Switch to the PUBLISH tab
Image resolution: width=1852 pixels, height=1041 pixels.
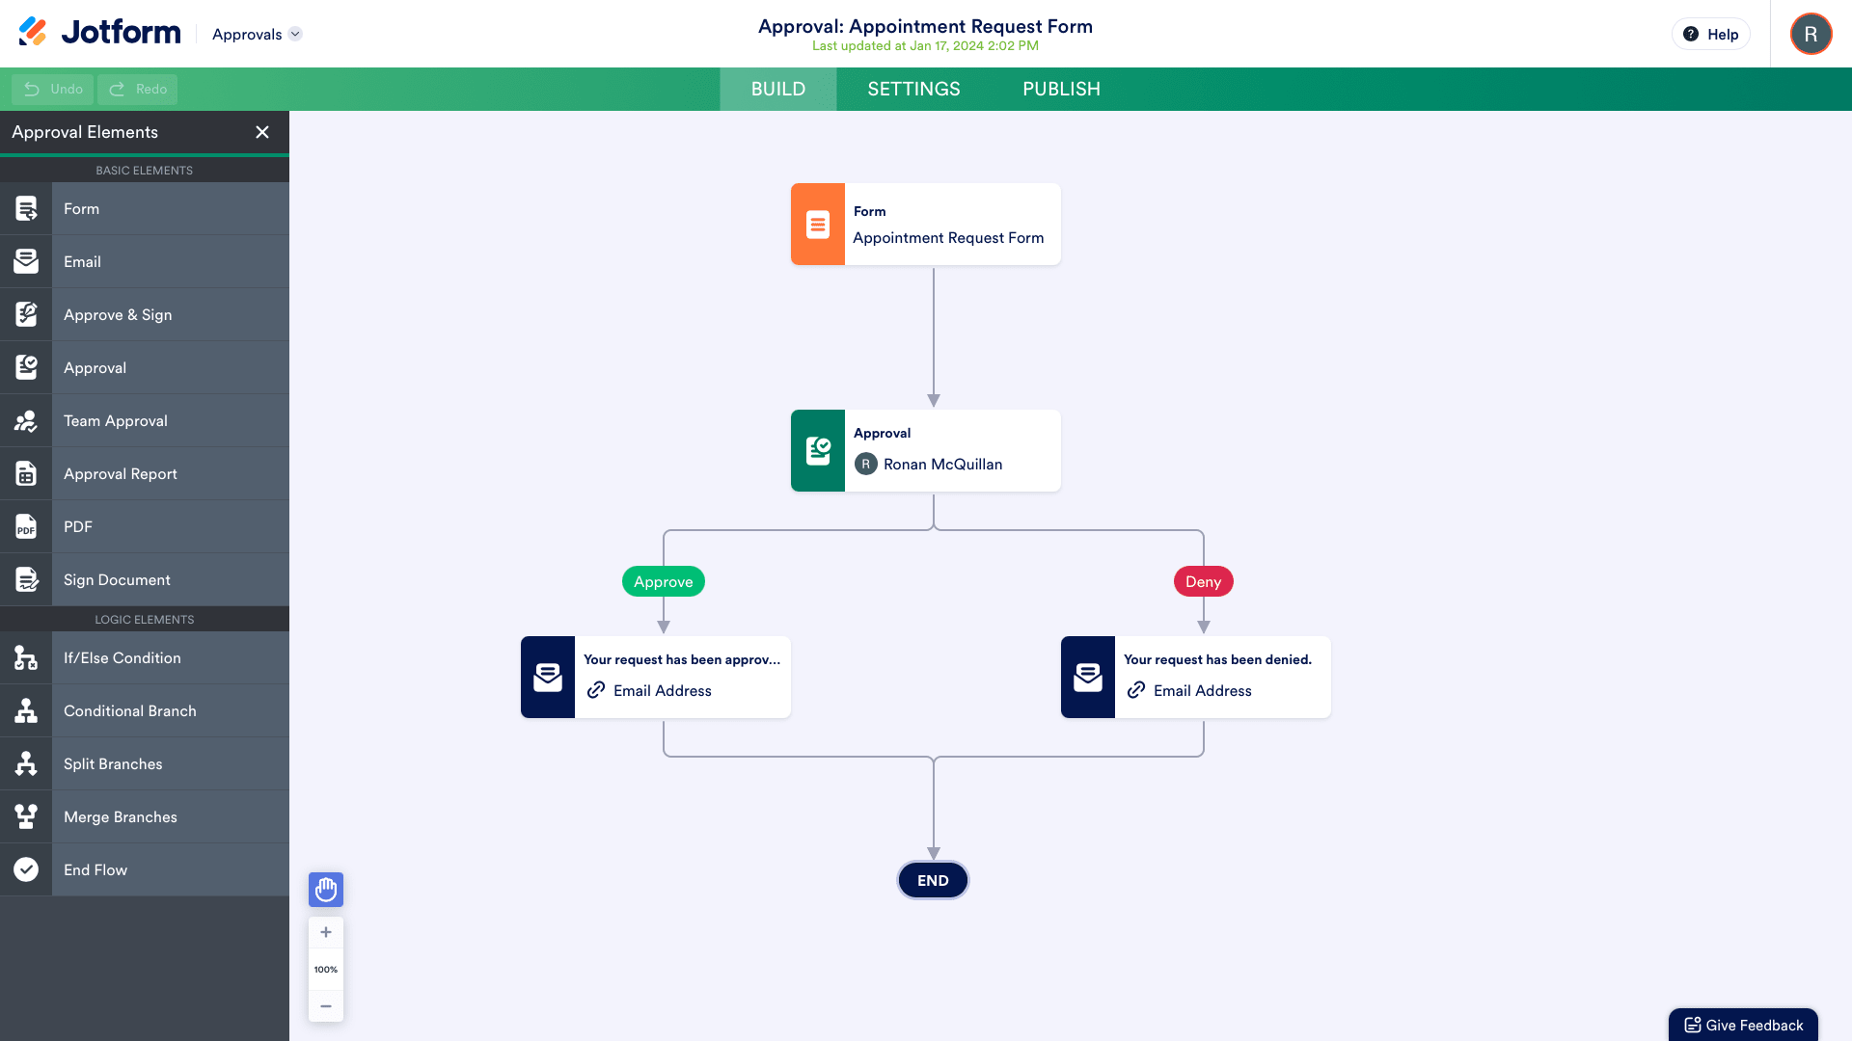1061,89
